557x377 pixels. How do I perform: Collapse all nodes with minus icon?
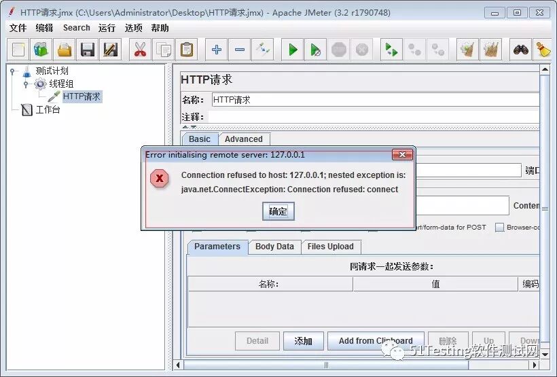(239, 50)
